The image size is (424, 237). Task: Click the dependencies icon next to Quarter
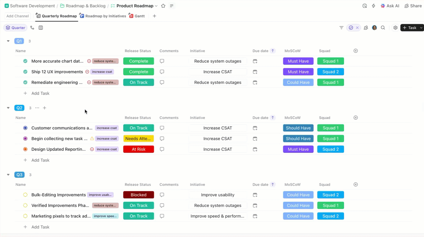click(32, 28)
